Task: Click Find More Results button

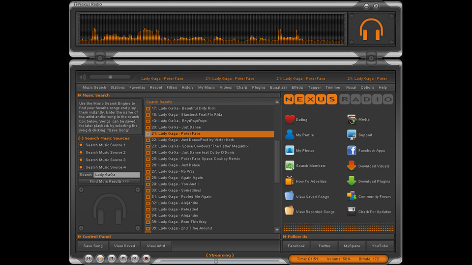Action: [x=109, y=182]
